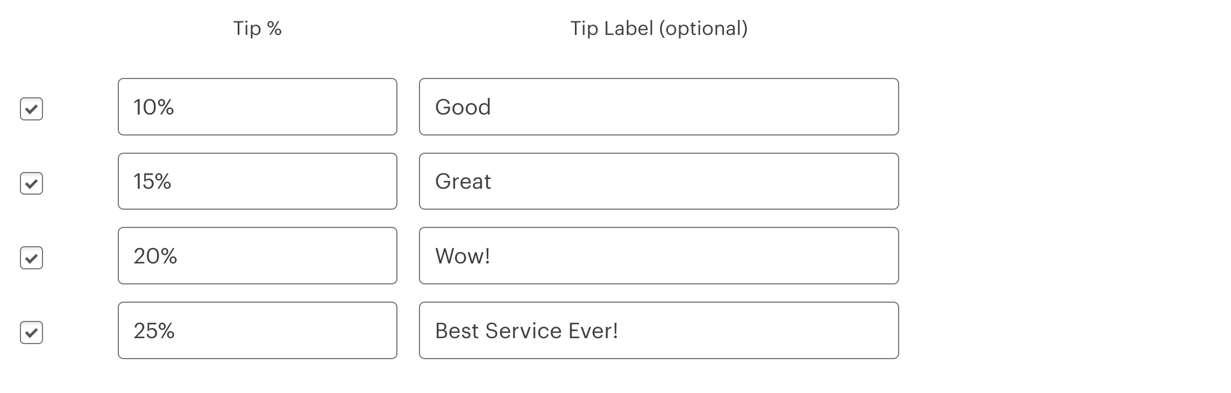Uncheck Best Service Ever! row checkbox

31,332
